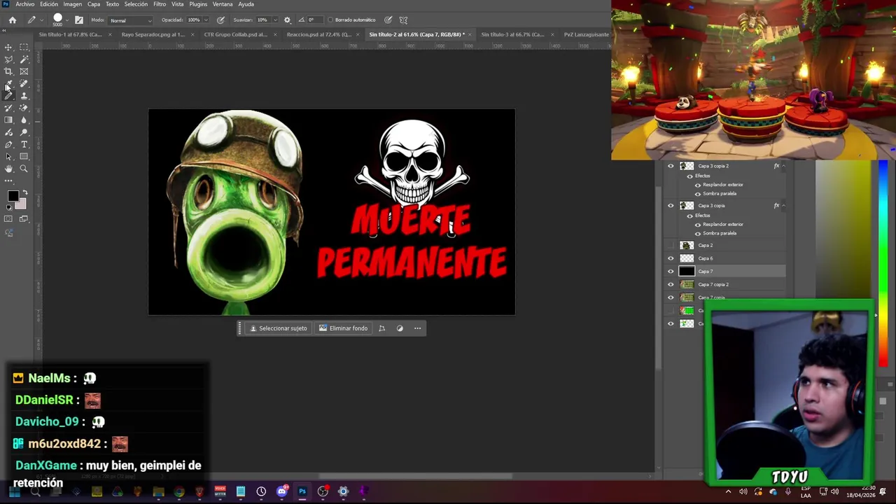Image resolution: width=896 pixels, height=504 pixels.
Task: Hide the Capa 7 copia 2 layer
Action: 671,285
